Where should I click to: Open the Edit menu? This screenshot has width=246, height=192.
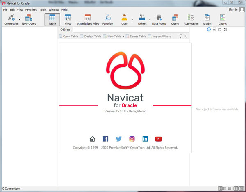pyautogui.click(x=12, y=10)
